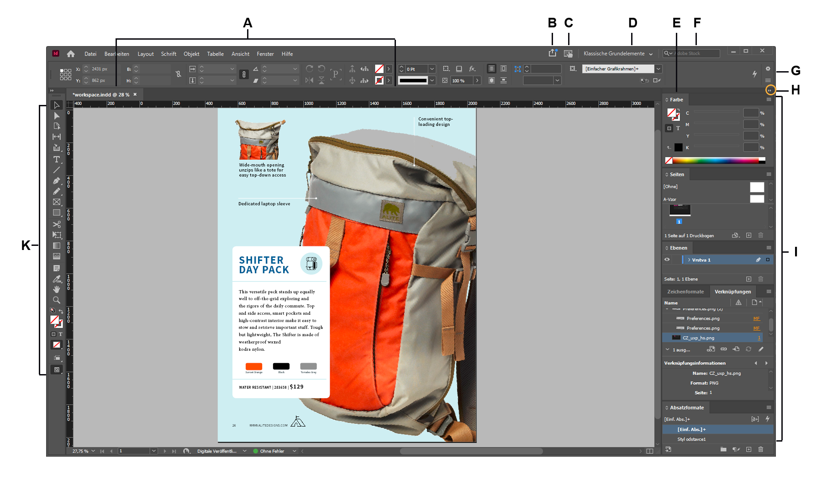Select the Type tool

click(57, 159)
